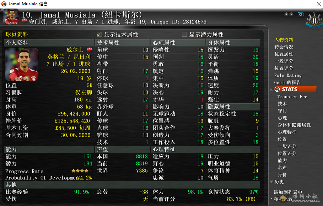The width and height of the screenshot is (323, 206).
Task: Enable the 显示潜力属性 checkbox
Action: 184,34
